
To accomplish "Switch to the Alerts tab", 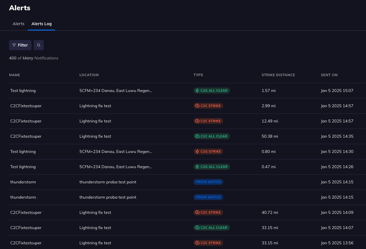I will coord(18,24).
